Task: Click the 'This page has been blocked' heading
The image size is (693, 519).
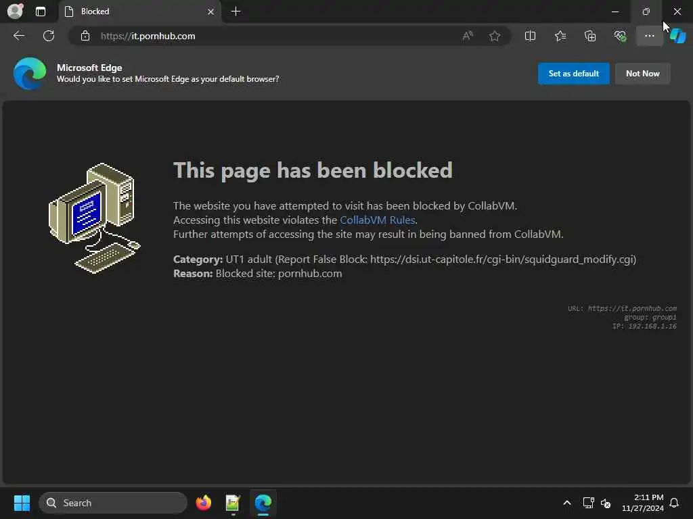Action: [x=313, y=170]
